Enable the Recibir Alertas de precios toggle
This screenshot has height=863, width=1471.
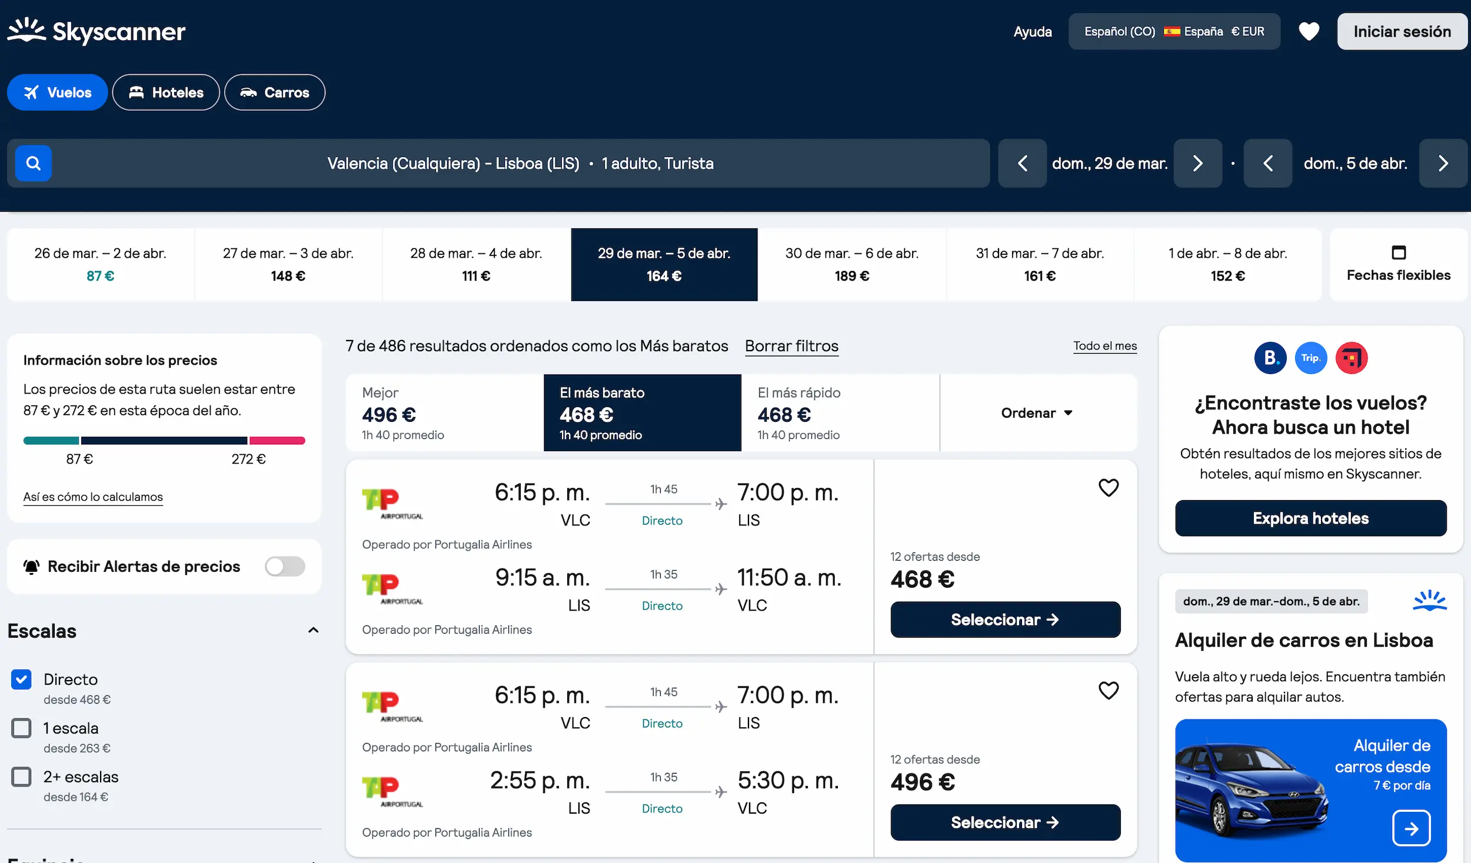(285, 566)
